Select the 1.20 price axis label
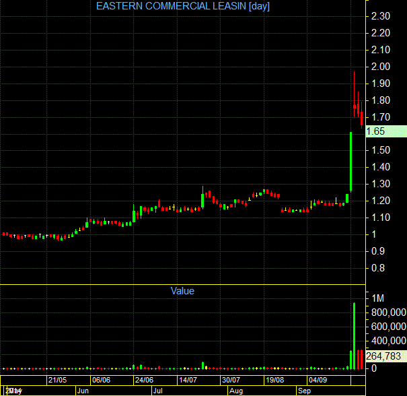407x396 pixels. coord(381,201)
